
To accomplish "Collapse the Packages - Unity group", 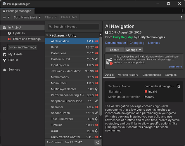I will (47, 35).
